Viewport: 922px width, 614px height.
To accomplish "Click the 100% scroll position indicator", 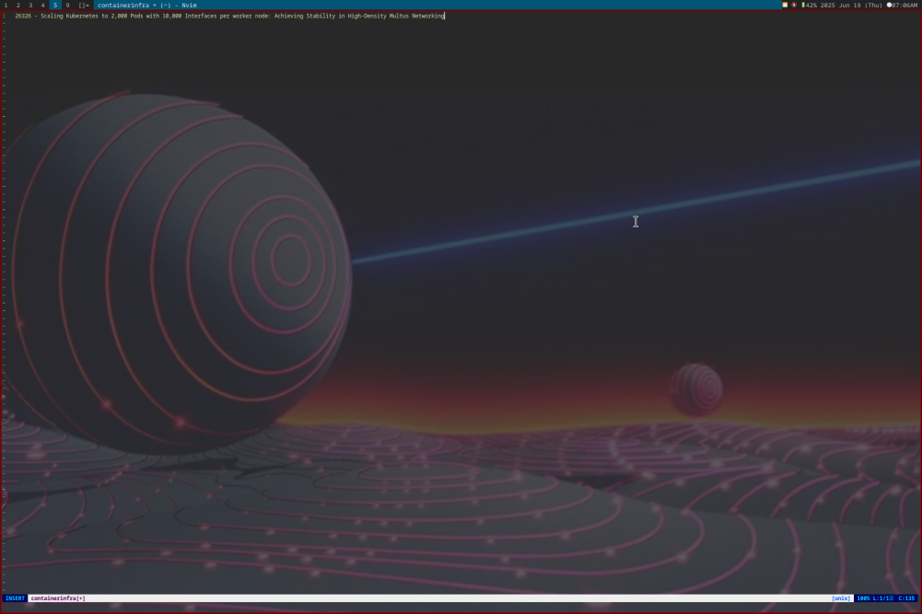I will 863,598.
